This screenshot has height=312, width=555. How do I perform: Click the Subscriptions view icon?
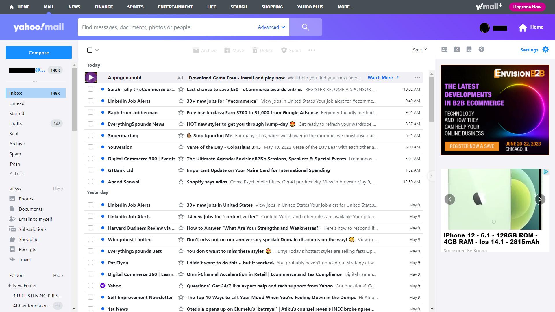(x=12, y=229)
